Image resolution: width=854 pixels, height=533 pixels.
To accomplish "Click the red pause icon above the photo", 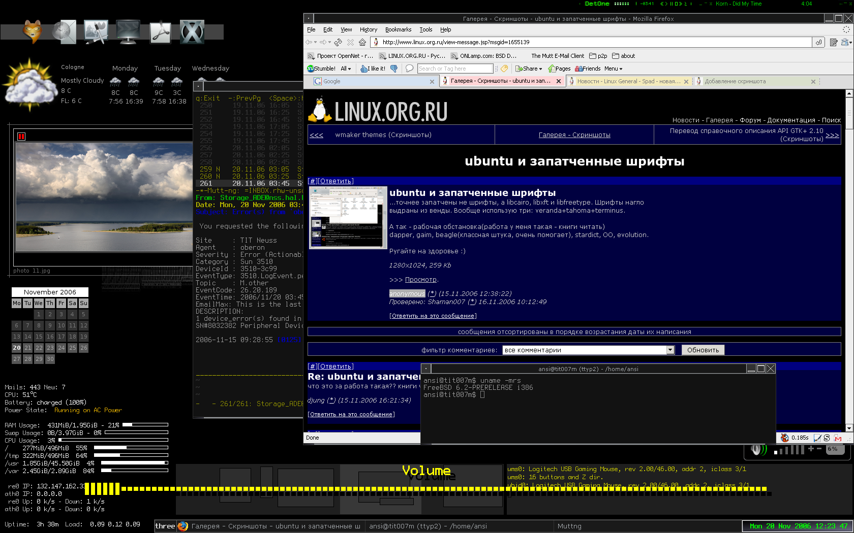I will point(21,136).
